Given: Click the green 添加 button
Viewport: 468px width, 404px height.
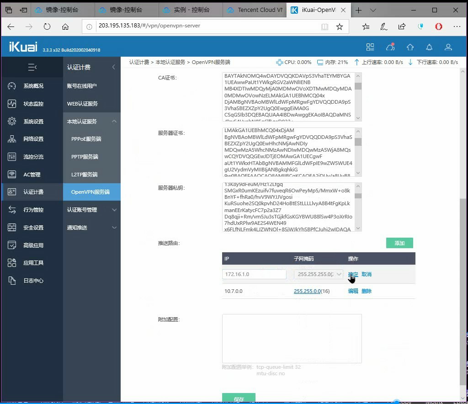Looking at the screenshot, I should pos(399,243).
